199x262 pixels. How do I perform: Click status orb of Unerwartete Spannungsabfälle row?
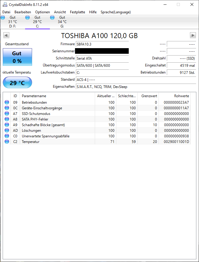[x=7, y=136]
